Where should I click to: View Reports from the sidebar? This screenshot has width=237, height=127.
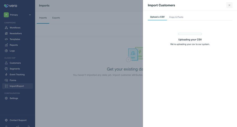pyautogui.click(x=14, y=45)
